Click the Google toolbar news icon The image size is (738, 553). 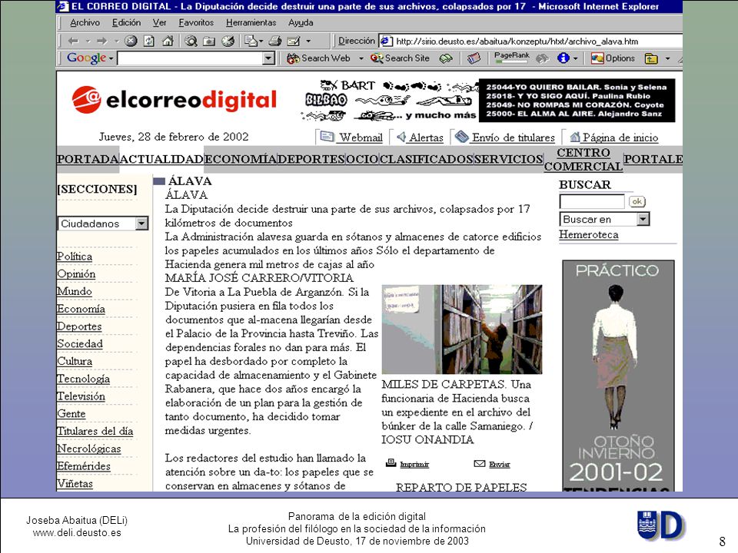point(474,58)
